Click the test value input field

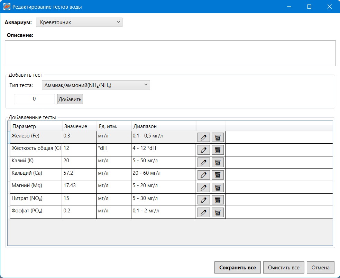(34, 99)
